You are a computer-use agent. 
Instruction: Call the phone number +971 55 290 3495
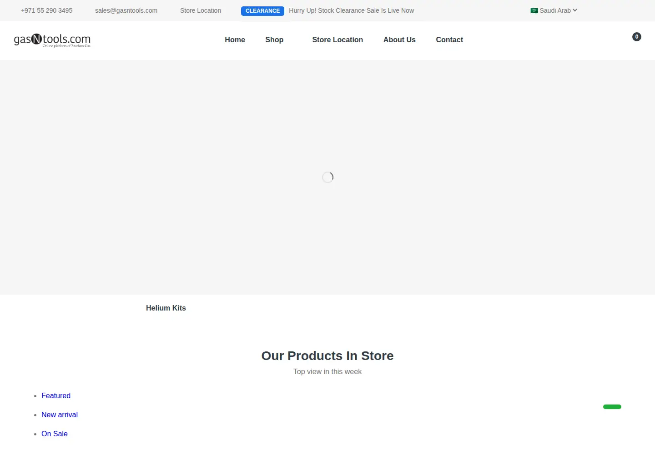(x=46, y=10)
